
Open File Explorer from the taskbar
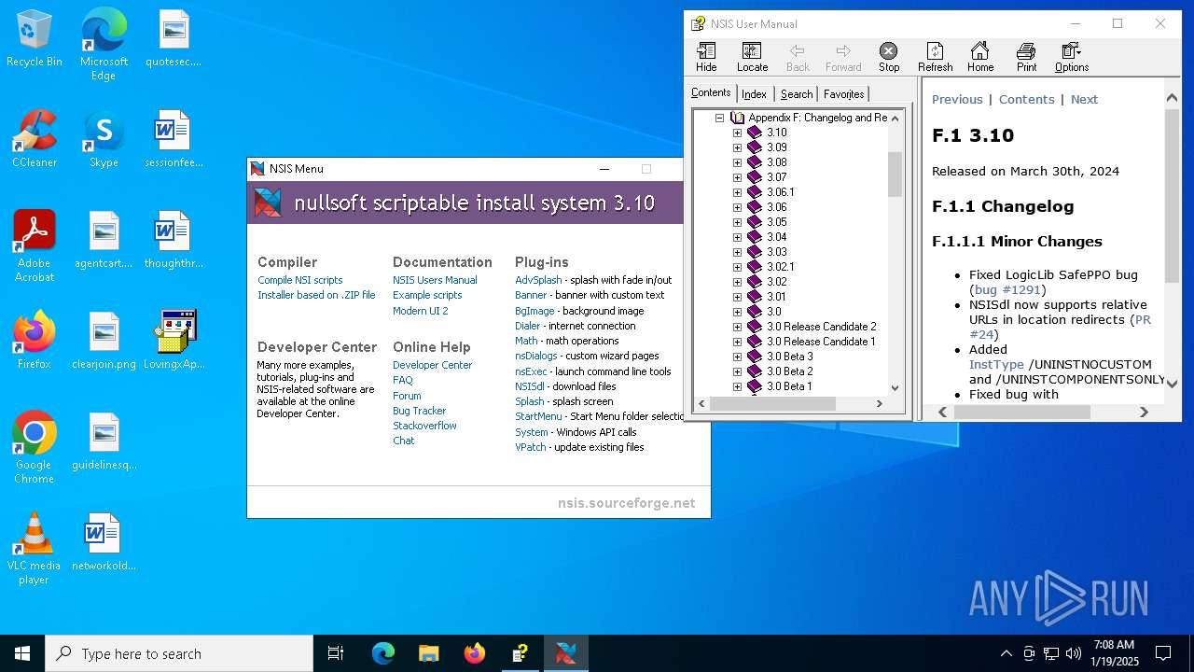[428, 653]
